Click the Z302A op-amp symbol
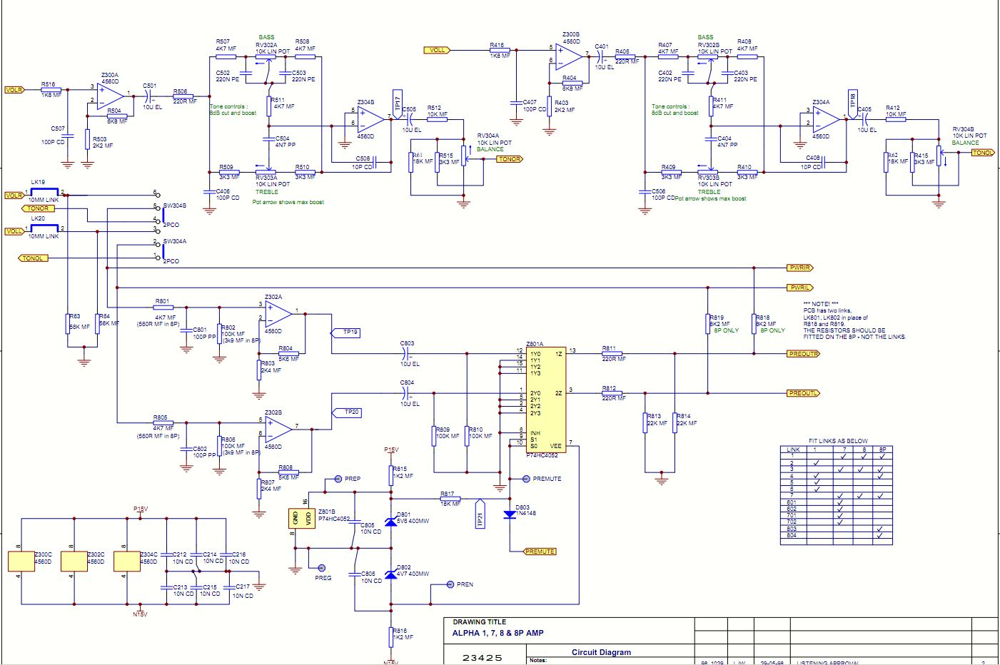Image resolution: width=1000 pixels, height=665 pixels. (x=278, y=313)
